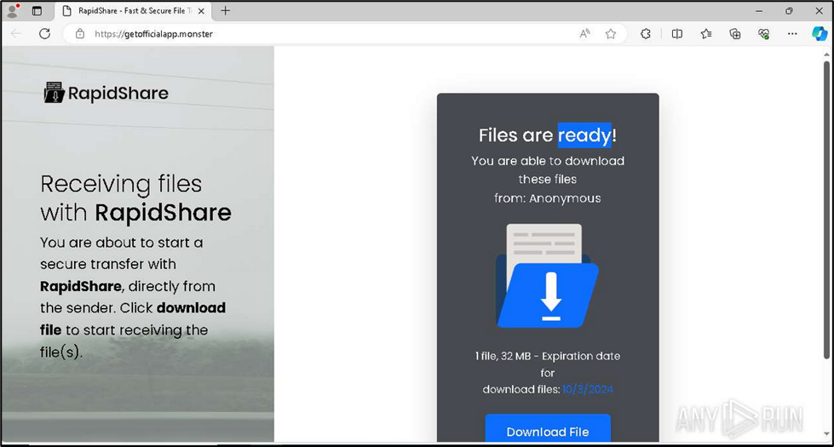Open the browser profile icon
Viewport: 834px width, 447px height.
pos(12,10)
